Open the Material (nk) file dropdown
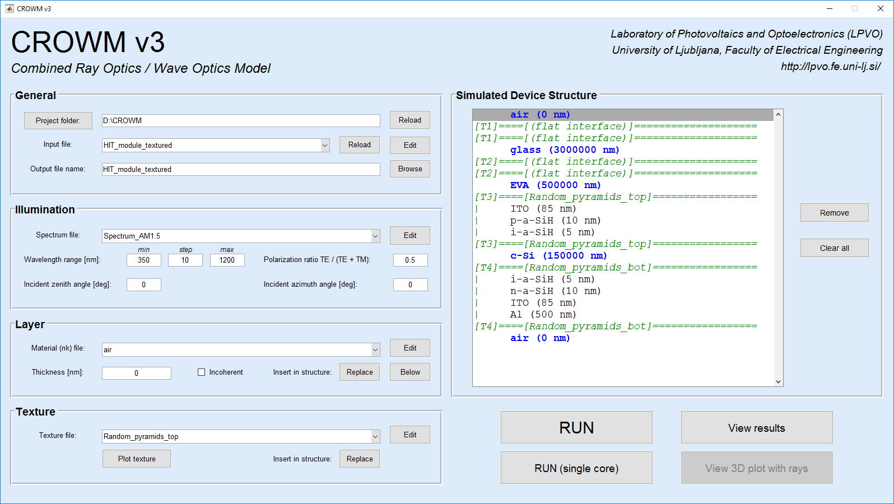 point(375,349)
